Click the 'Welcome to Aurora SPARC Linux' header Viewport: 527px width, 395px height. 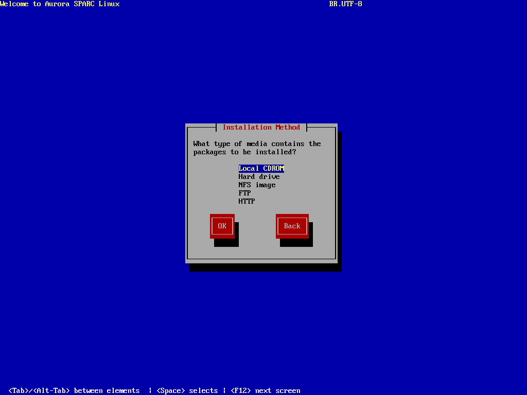pyautogui.click(x=60, y=4)
